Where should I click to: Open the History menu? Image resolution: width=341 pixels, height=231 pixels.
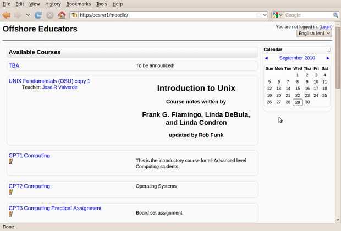53,4
